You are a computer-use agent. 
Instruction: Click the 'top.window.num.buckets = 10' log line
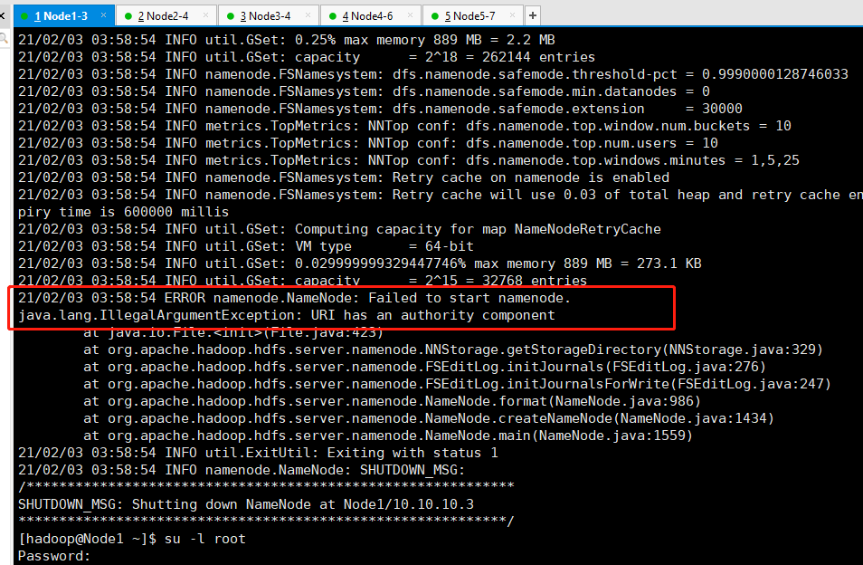pos(404,126)
